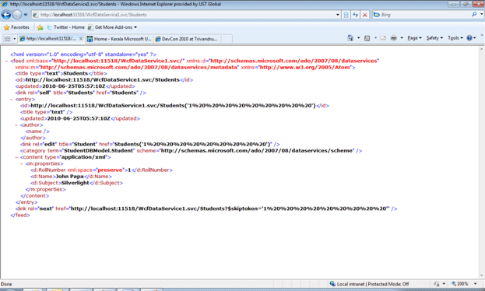Open the Twitter - Home favorite link
This screenshot has width=485, height=291.
point(65,27)
